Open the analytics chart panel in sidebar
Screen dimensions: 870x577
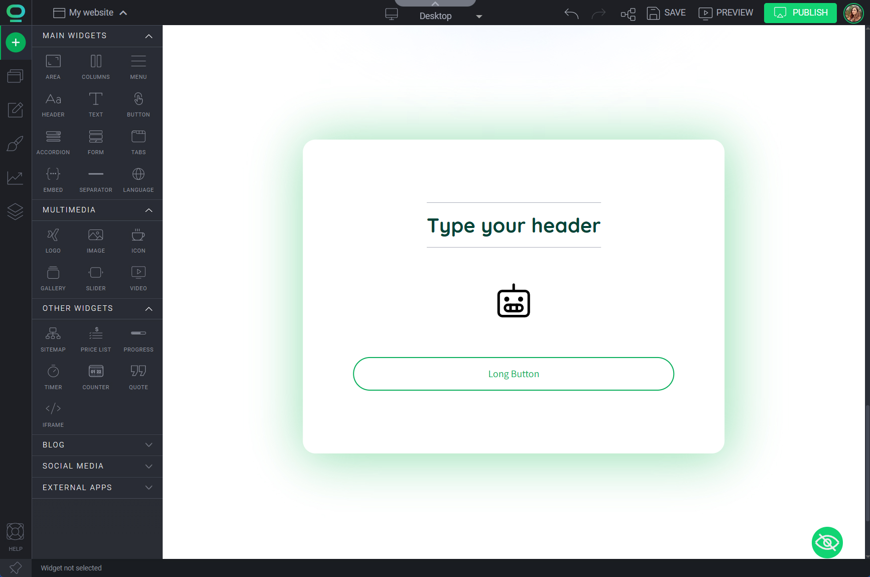pyautogui.click(x=16, y=177)
